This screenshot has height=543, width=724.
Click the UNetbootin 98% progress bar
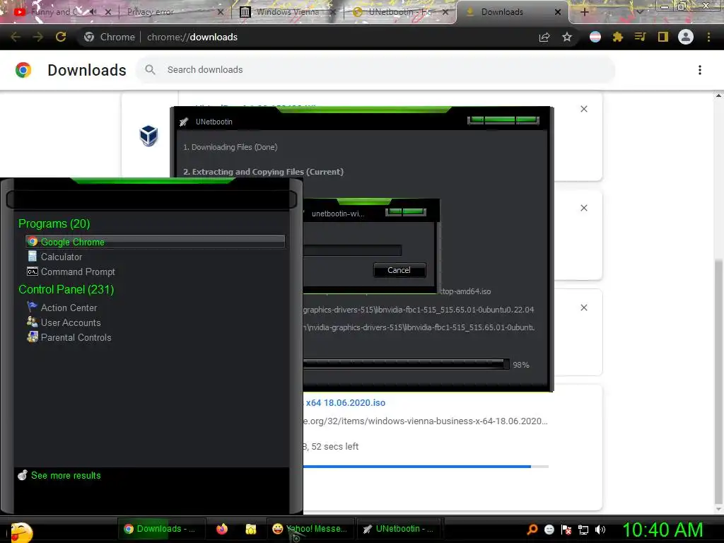[406, 364]
